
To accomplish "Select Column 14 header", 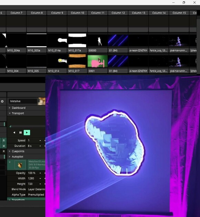I will tap(159, 13).
